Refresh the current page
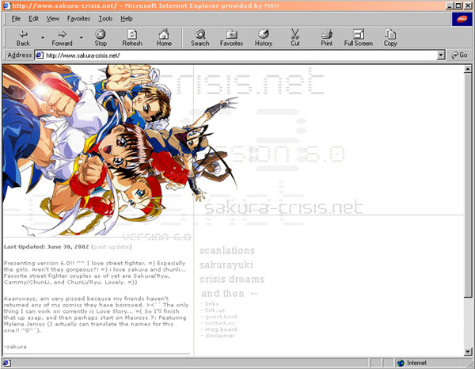475x369 pixels. 132,38
